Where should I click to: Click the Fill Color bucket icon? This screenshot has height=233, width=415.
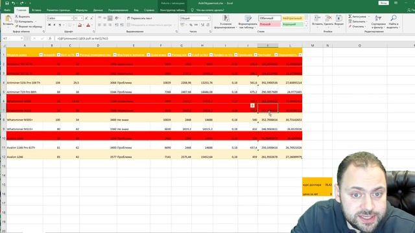point(80,25)
